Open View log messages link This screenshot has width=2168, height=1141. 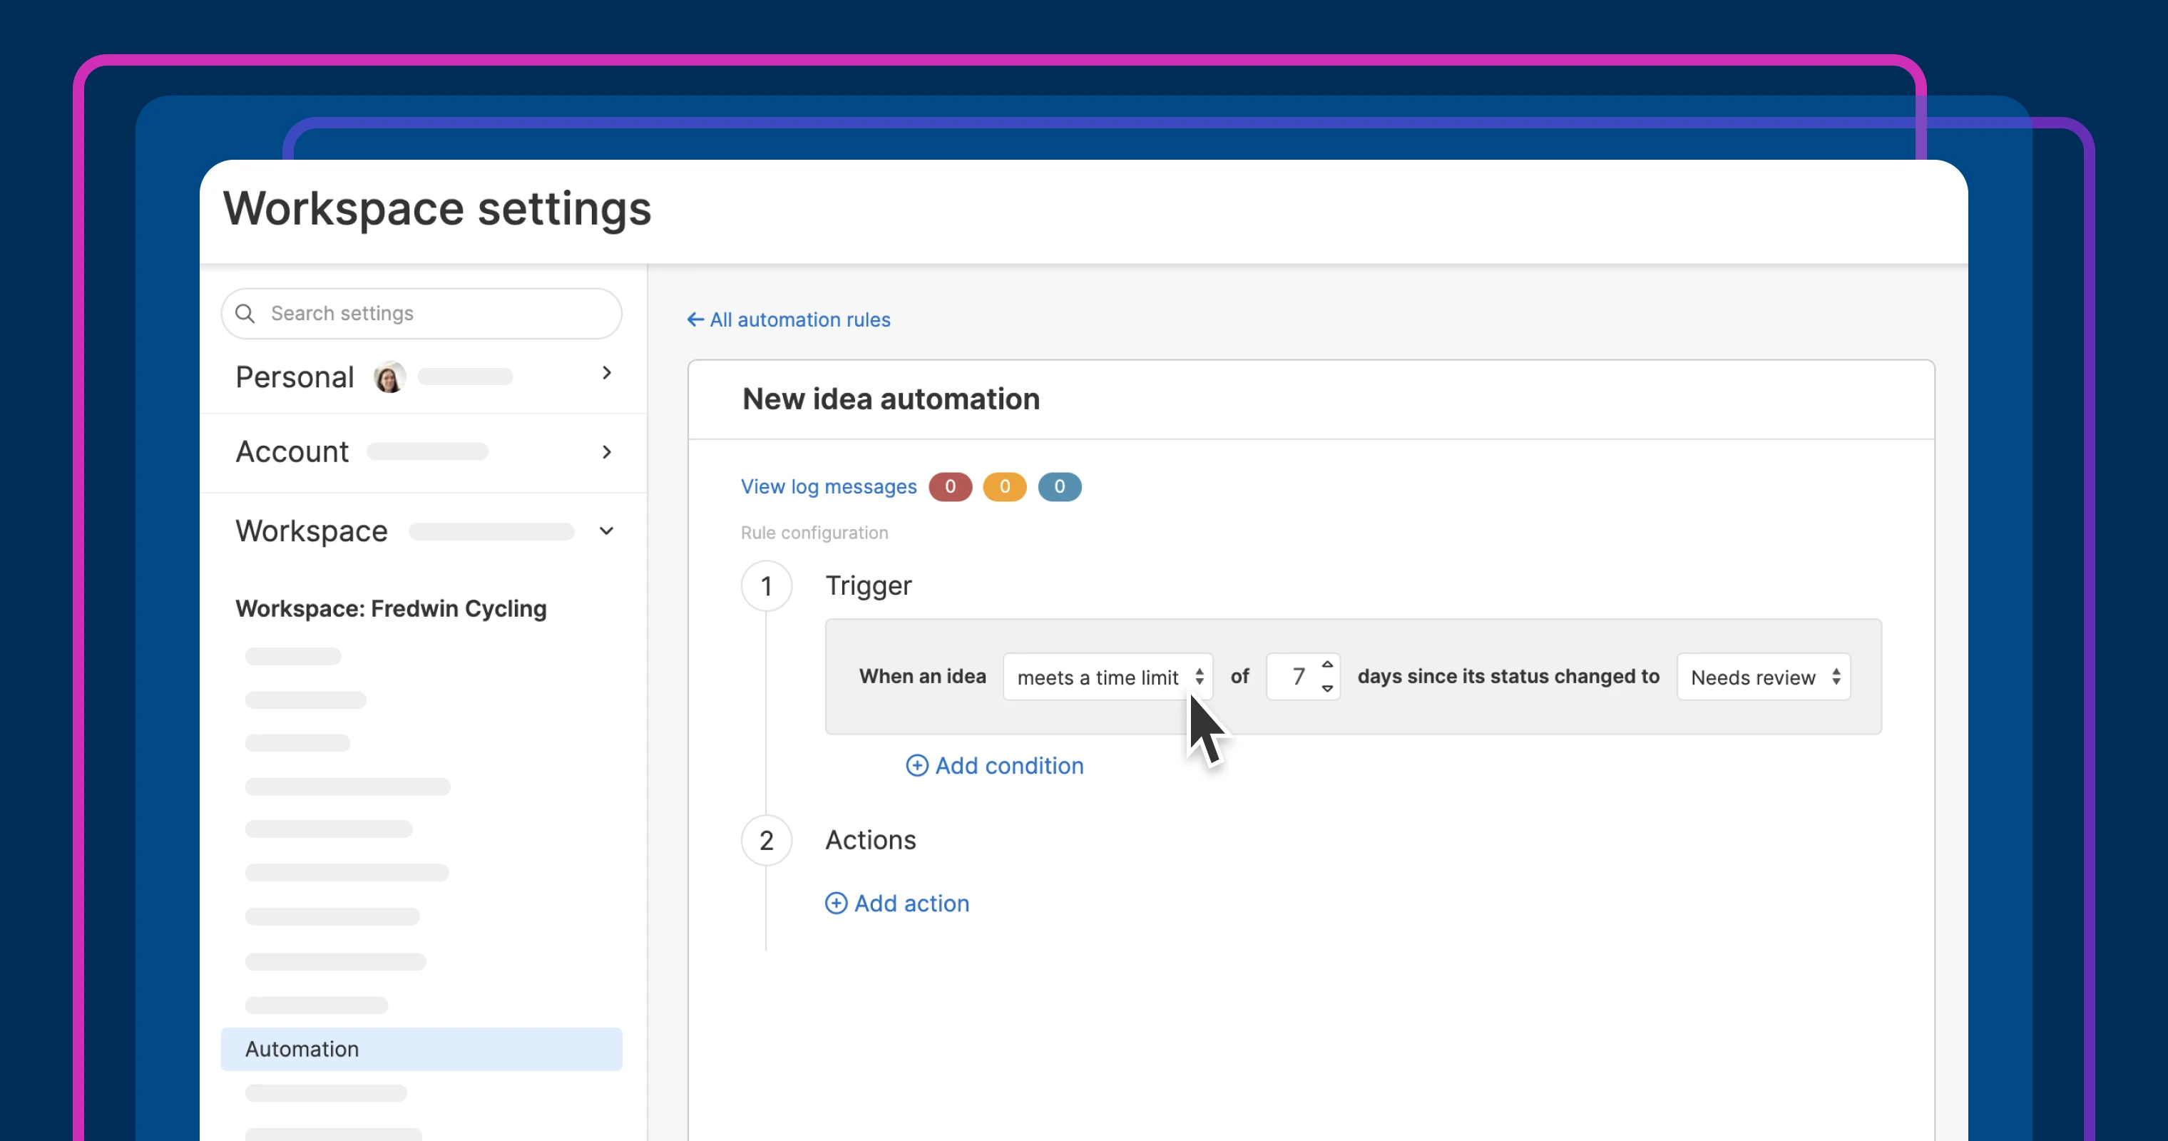tap(828, 487)
